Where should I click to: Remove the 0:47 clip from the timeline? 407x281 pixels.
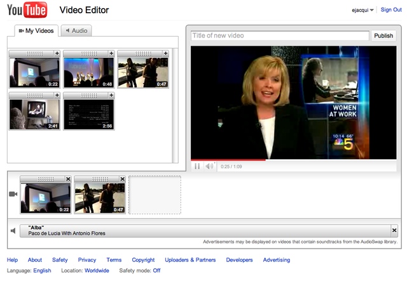click(x=122, y=179)
